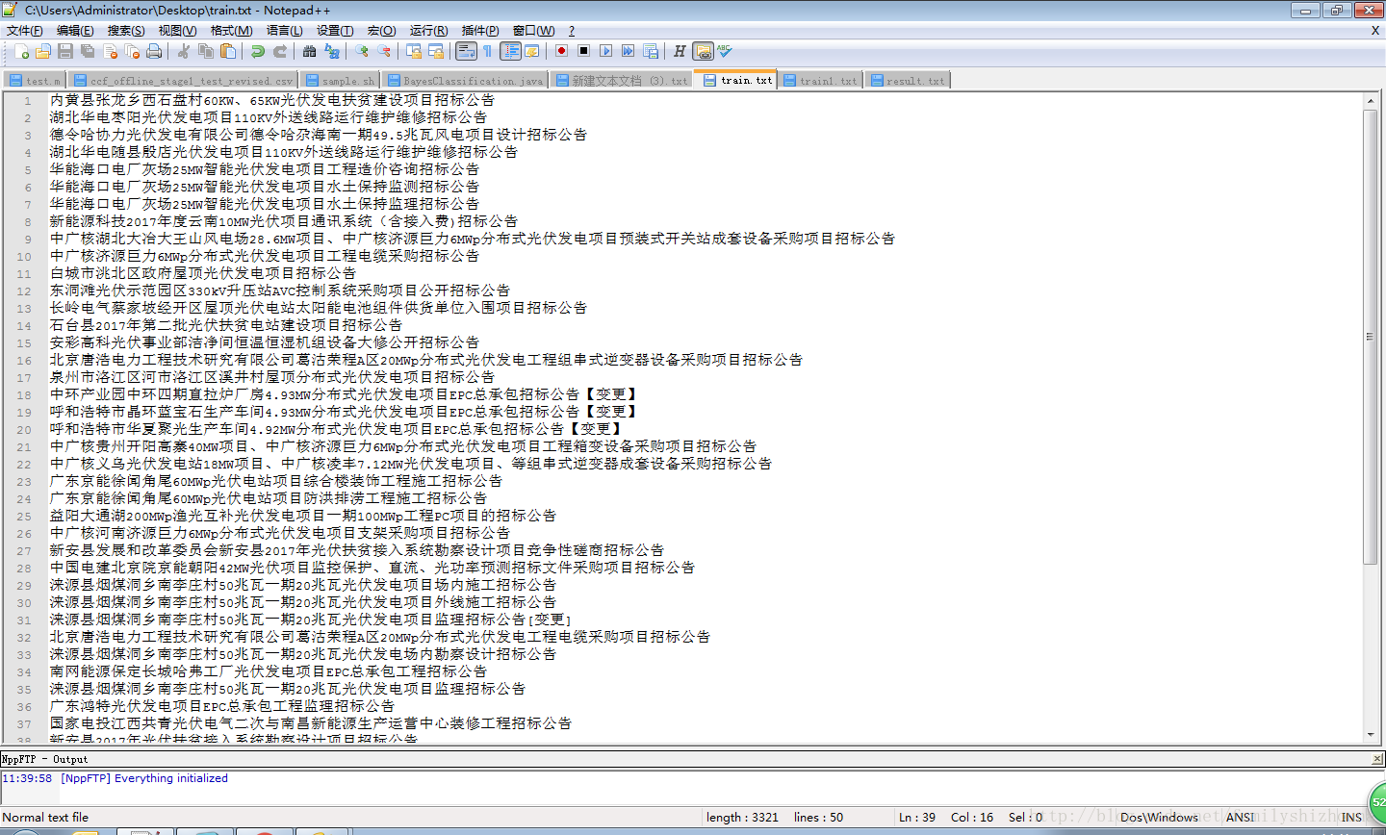1386x835 pixels.
Task: Play back the recorded macro
Action: coord(606,51)
